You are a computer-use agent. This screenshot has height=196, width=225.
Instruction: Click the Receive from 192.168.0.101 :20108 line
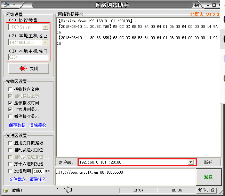[97, 21]
